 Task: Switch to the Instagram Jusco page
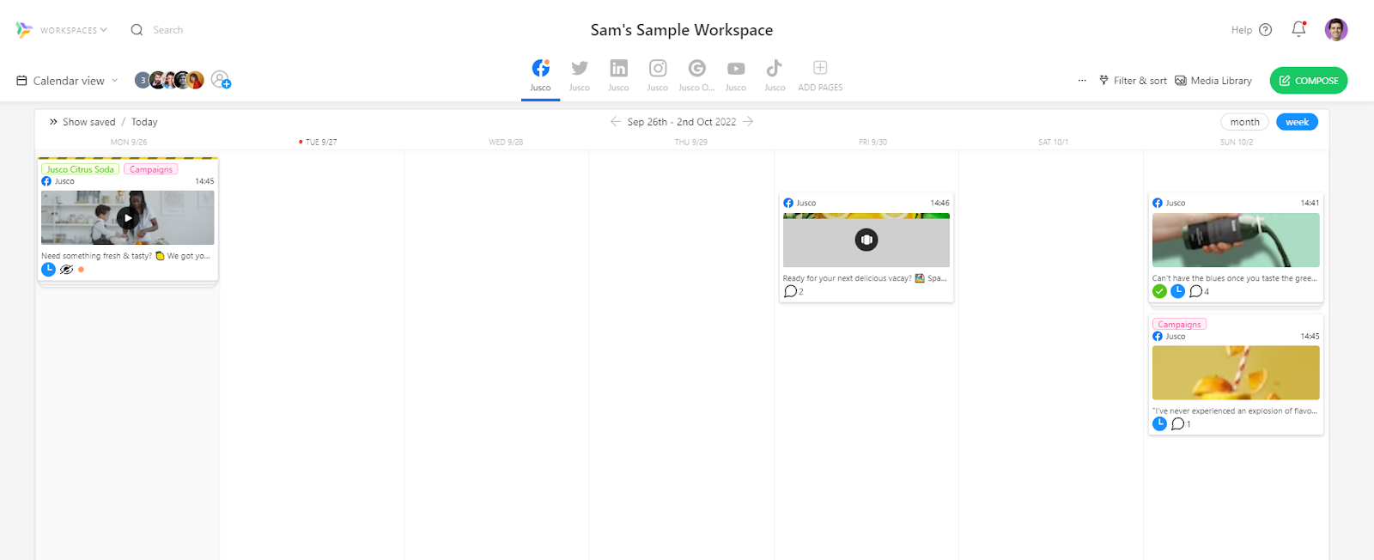(658, 76)
